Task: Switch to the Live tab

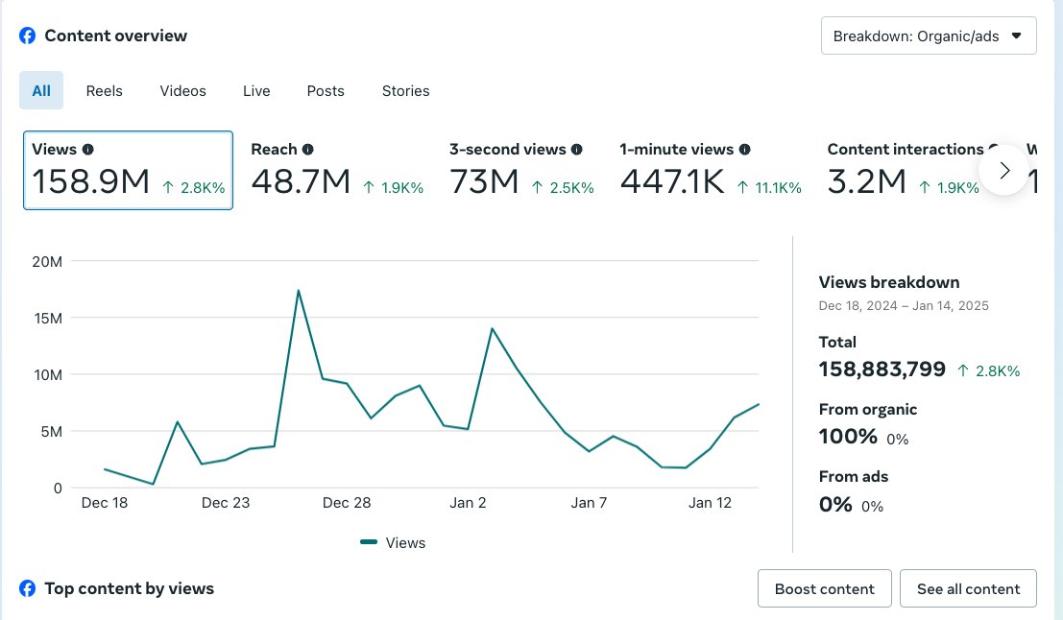Action: (256, 91)
